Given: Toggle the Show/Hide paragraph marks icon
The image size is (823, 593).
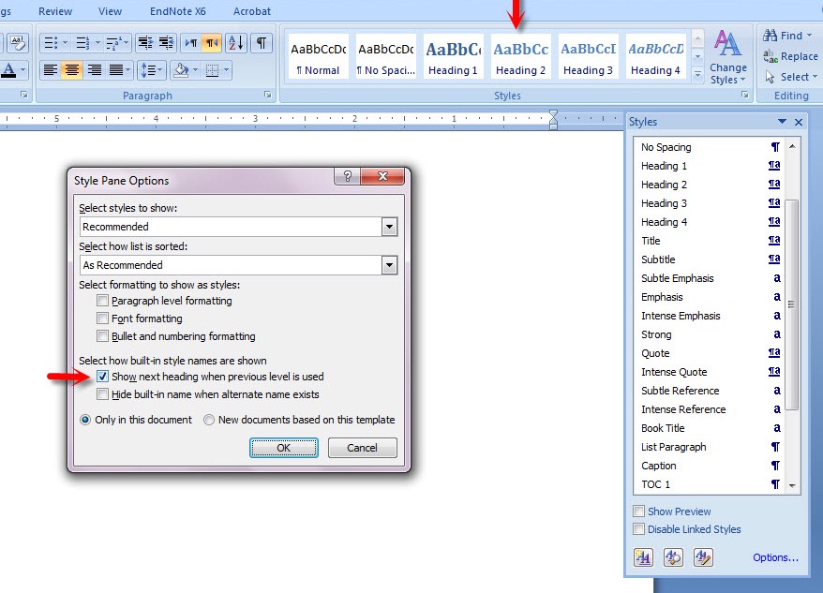Looking at the screenshot, I should pyautogui.click(x=262, y=43).
